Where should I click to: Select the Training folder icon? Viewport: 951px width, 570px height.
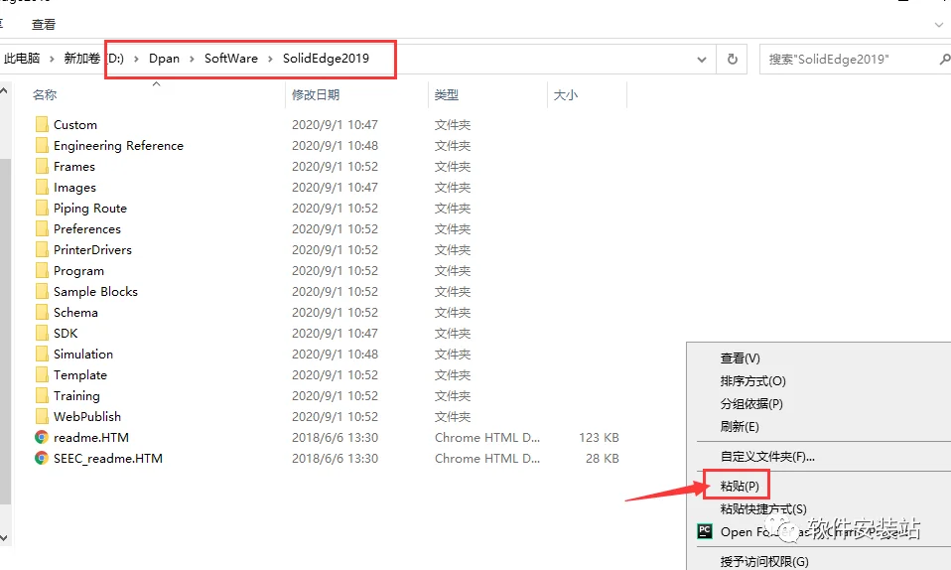(x=42, y=395)
